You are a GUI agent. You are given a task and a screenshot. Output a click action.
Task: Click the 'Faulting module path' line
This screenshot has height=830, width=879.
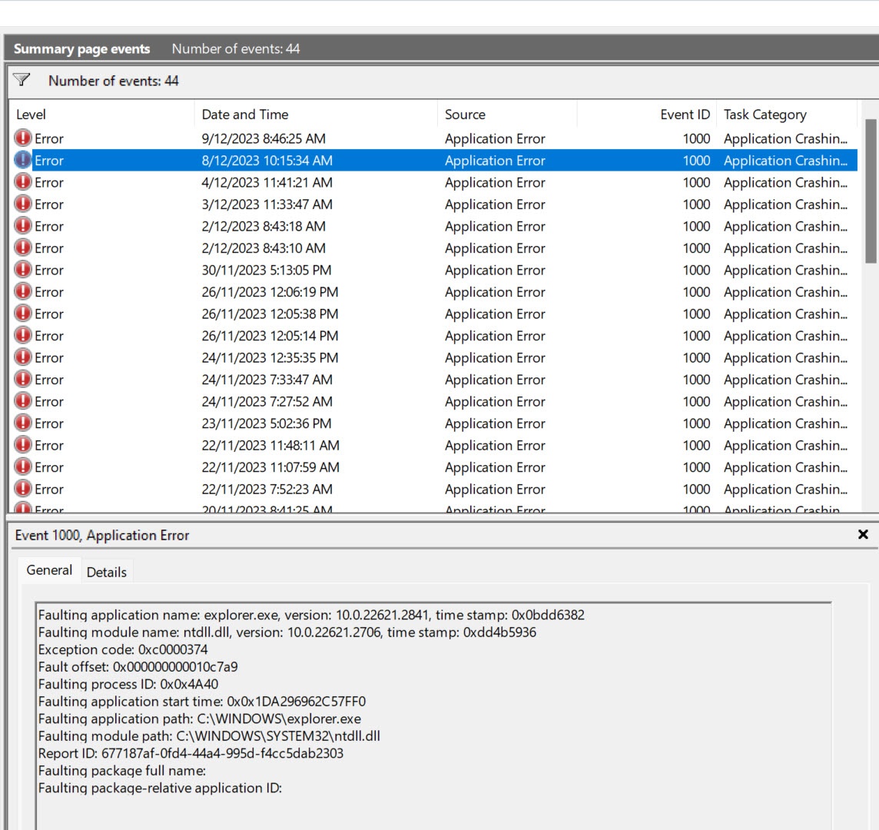209,735
